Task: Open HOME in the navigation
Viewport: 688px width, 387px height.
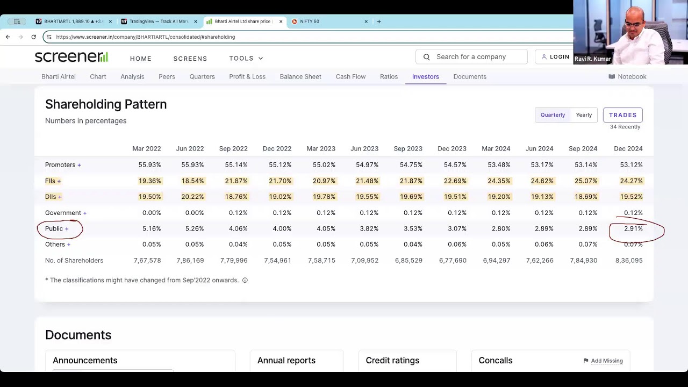Action: click(x=141, y=58)
